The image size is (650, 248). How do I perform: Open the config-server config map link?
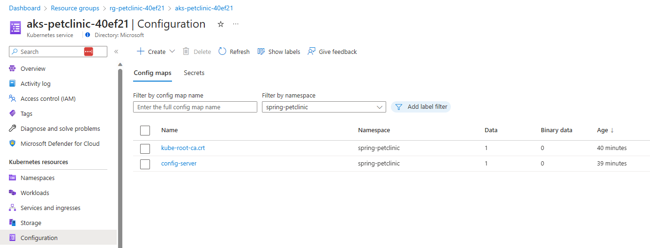[179, 163]
